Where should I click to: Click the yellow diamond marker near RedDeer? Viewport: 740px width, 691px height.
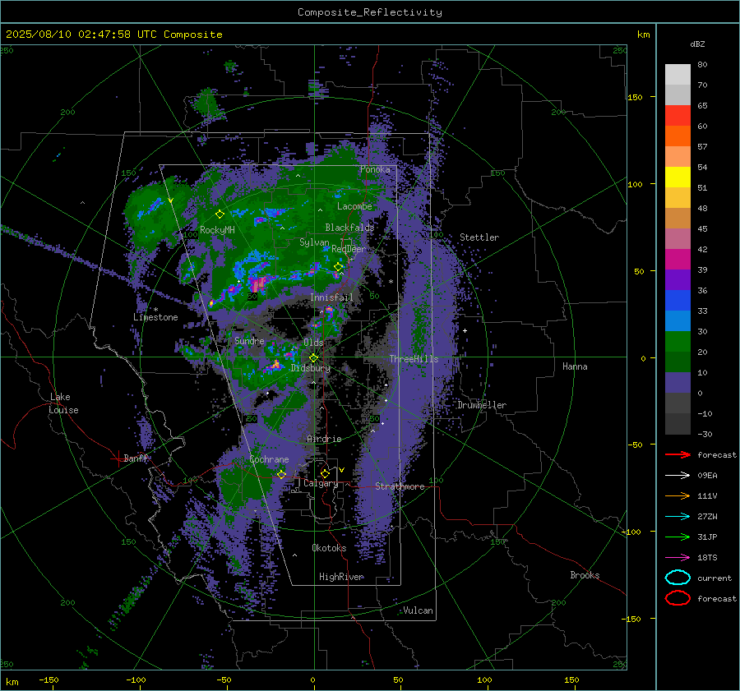(338, 267)
